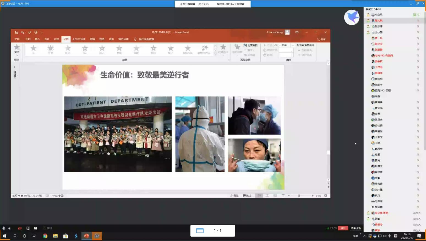426x241 pixels.
Task: Switch to Slide Sorter view in status bar
Action: pos(267,196)
